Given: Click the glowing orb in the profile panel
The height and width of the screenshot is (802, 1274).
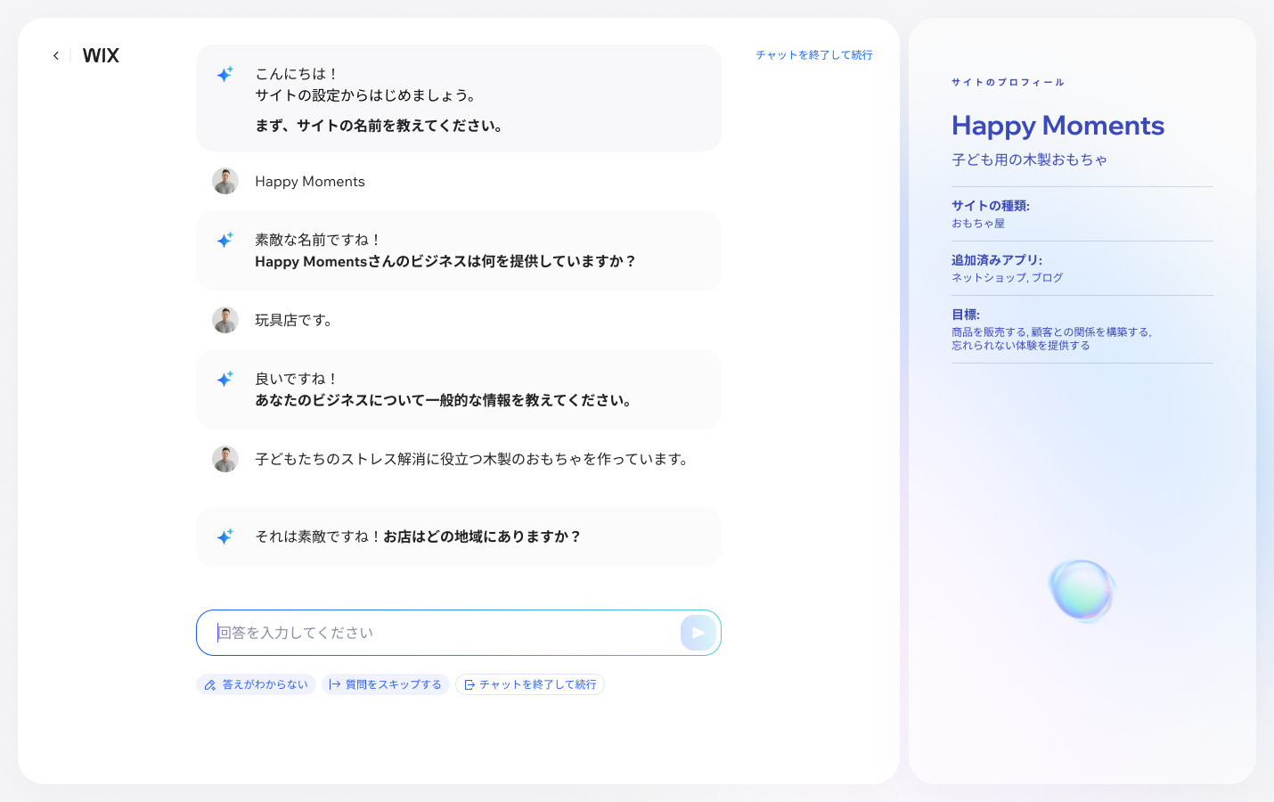Looking at the screenshot, I should 1082,591.
